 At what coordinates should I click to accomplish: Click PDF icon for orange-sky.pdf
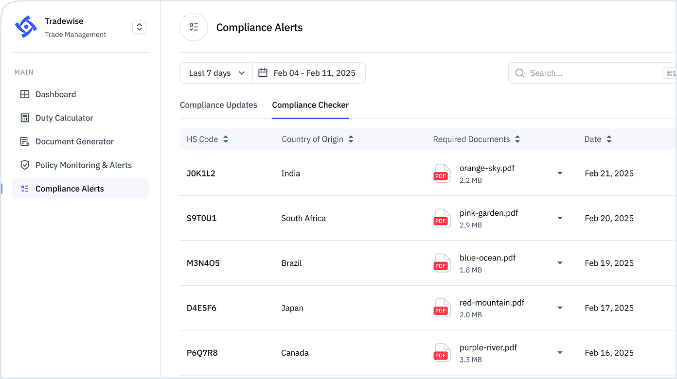[x=442, y=173]
